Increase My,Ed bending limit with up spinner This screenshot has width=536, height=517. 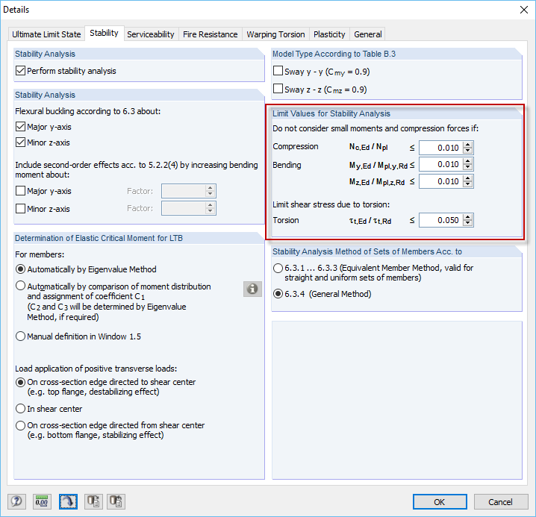click(467, 161)
